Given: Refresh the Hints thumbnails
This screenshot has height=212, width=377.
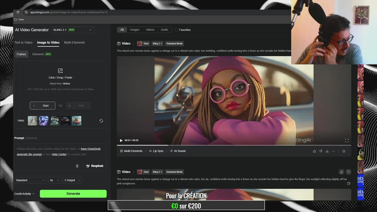Looking at the screenshot, I should 101,121.
